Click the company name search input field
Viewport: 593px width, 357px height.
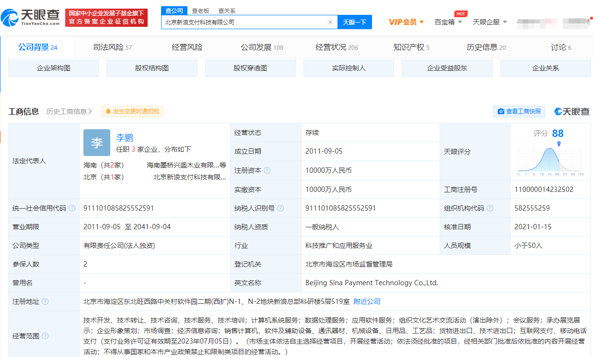244,22
